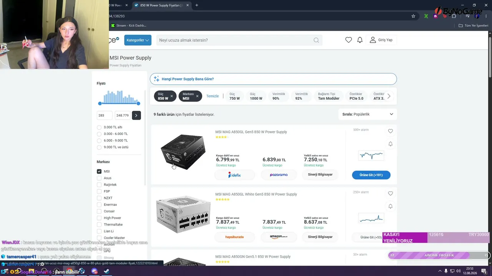Click the microphone icon in the system tray
Image resolution: width=492 pixels, height=276 pixels.
446,271
